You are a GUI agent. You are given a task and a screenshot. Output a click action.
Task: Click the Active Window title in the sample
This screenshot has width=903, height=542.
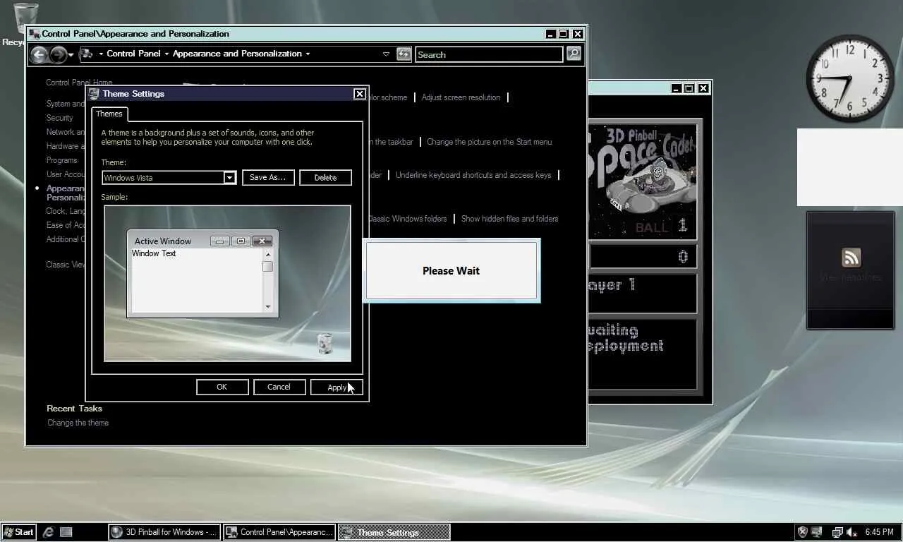pyautogui.click(x=163, y=241)
